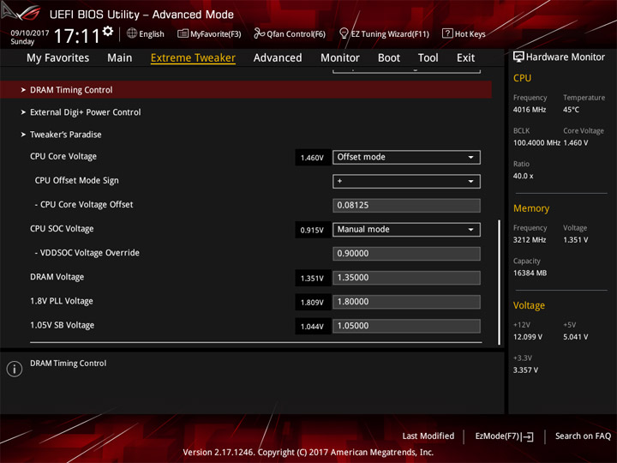Click the Qfan Control fan icon

click(x=259, y=33)
